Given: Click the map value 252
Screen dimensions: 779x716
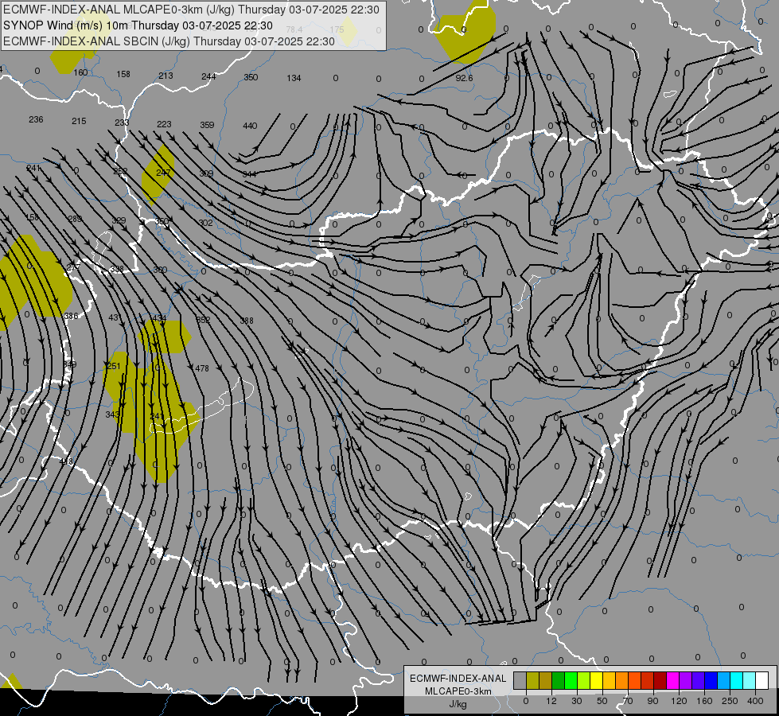Looking at the screenshot, I should point(120,171).
